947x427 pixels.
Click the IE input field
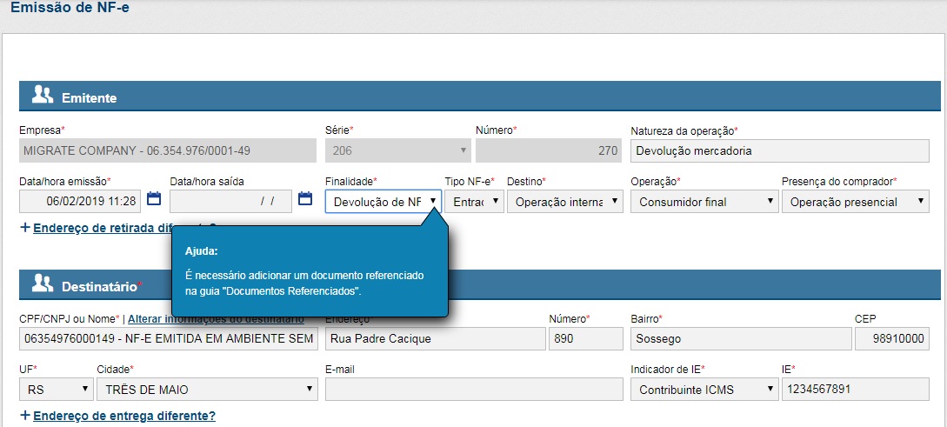(x=856, y=390)
